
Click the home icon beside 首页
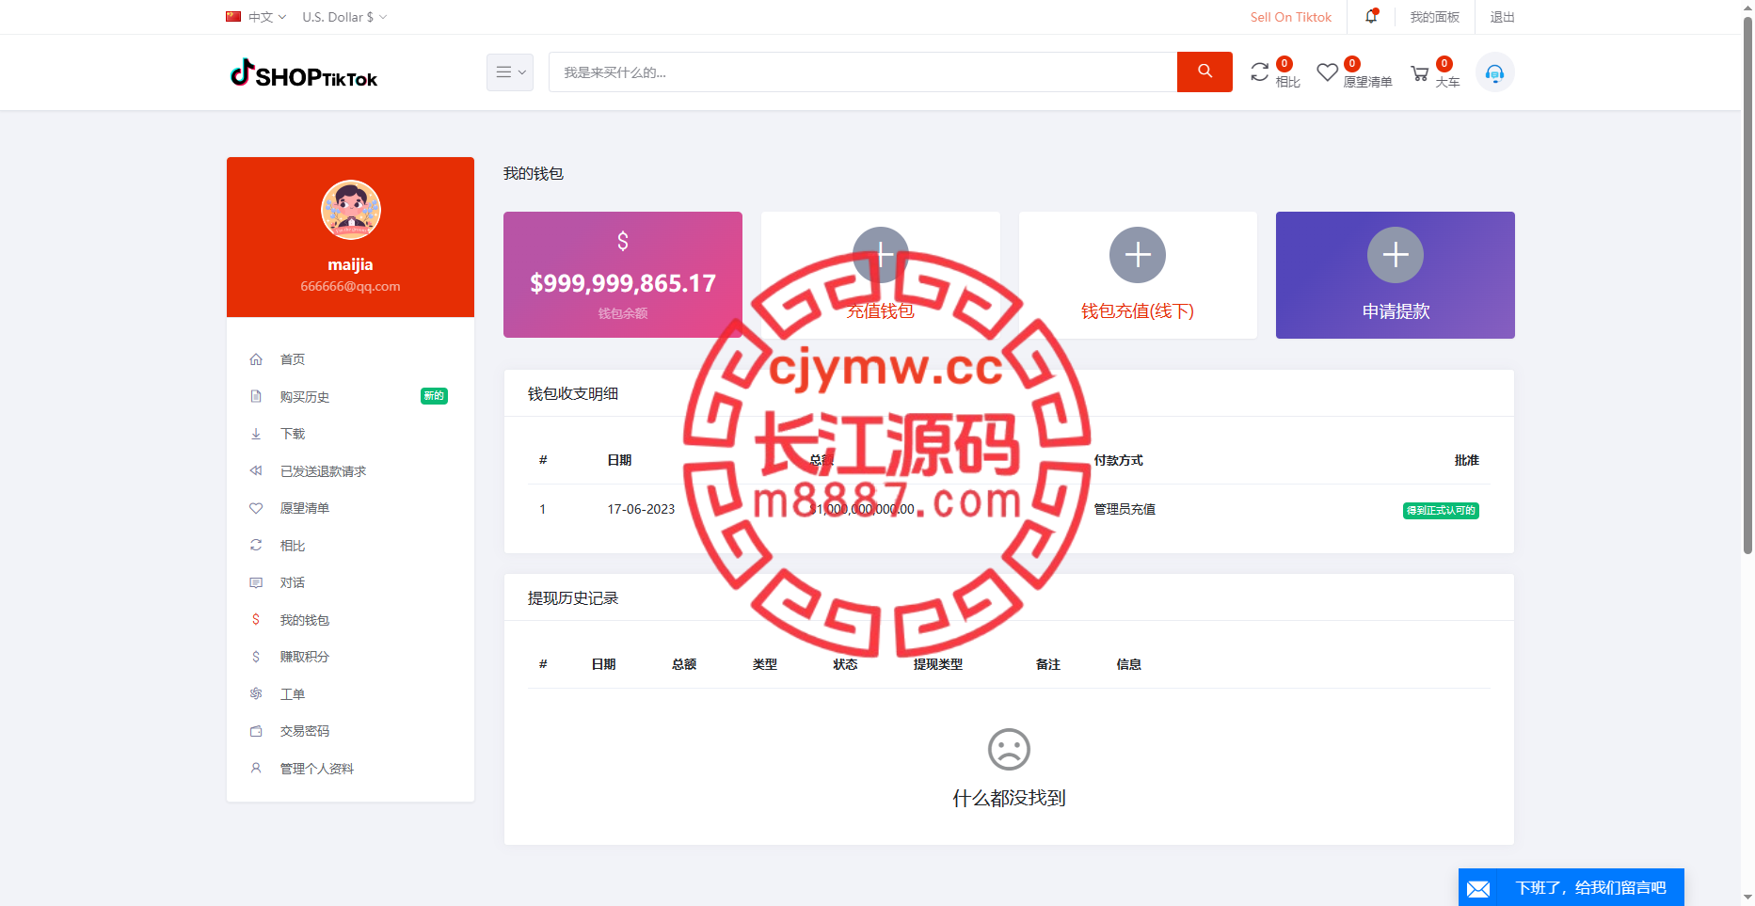pos(256,359)
